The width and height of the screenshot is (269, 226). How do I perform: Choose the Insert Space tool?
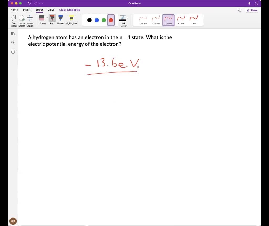point(30,20)
